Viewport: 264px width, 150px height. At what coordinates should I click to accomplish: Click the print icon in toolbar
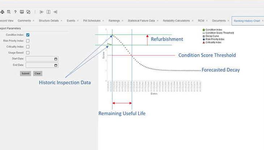tap(2, 12)
